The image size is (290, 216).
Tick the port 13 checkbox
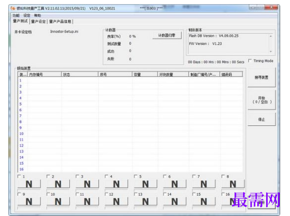point(136,194)
